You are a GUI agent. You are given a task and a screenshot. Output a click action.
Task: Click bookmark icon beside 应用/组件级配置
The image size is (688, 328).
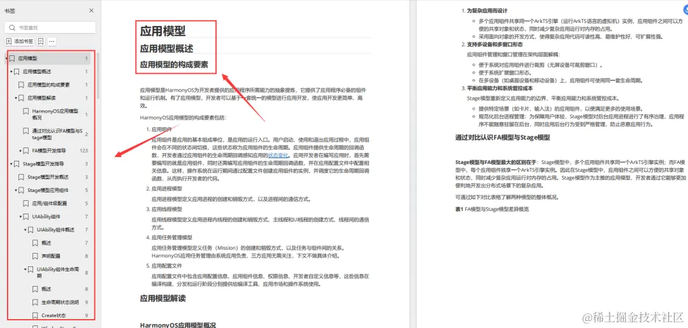click(26, 203)
